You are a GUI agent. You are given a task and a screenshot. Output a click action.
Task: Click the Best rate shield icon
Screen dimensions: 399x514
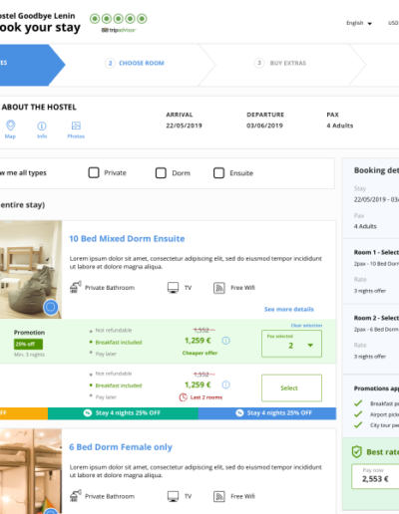click(x=357, y=451)
